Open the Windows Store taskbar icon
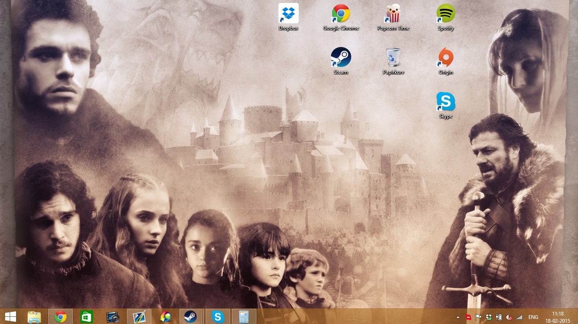This screenshot has height=324, width=578. click(x=87, y=316)
